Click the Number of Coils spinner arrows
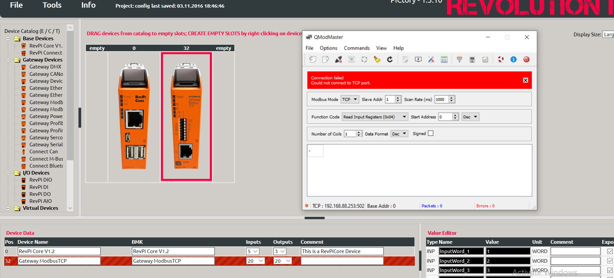614x278 pixels. click(x=359, y=134)
